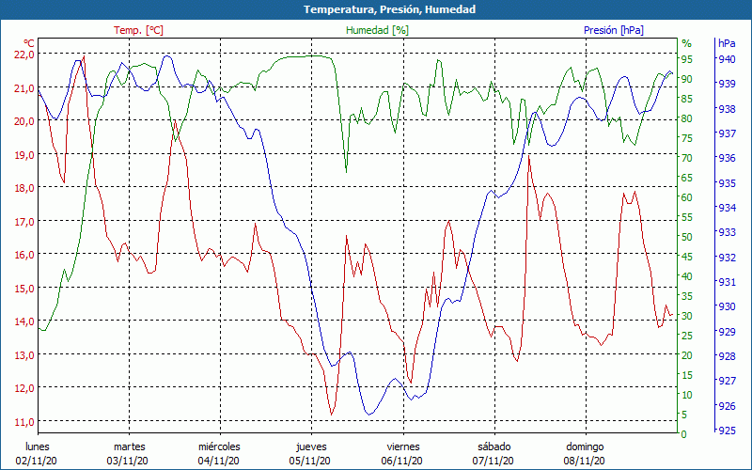Click the '70' humidity axis value
752x470 pixels.
tap(687, 158)
